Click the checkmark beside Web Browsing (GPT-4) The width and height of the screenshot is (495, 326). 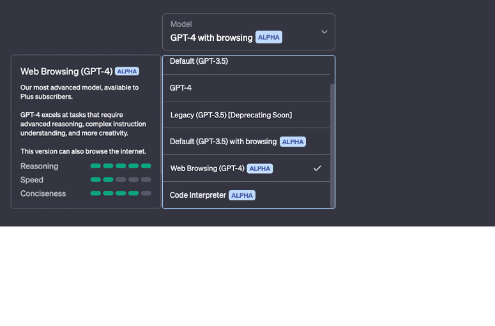point(317,168)
